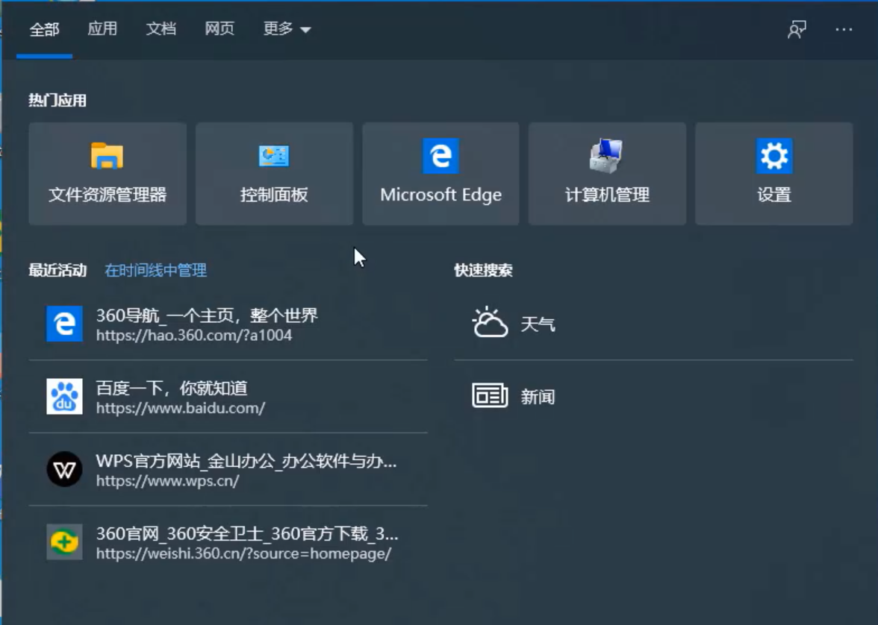Click the news (新闻) newspaper icon
Viewport: 878px width, 625px height.
tap(490, 396)
